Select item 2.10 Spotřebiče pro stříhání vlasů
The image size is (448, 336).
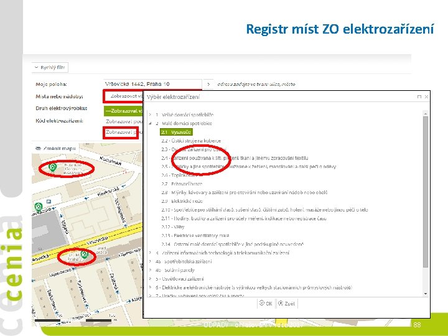(x=264, y=210)
